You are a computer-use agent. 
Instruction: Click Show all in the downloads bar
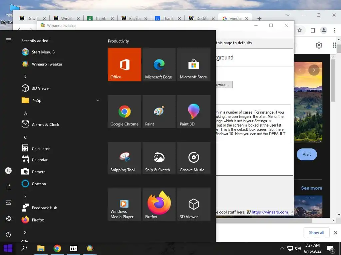click(x=316, y=233)
